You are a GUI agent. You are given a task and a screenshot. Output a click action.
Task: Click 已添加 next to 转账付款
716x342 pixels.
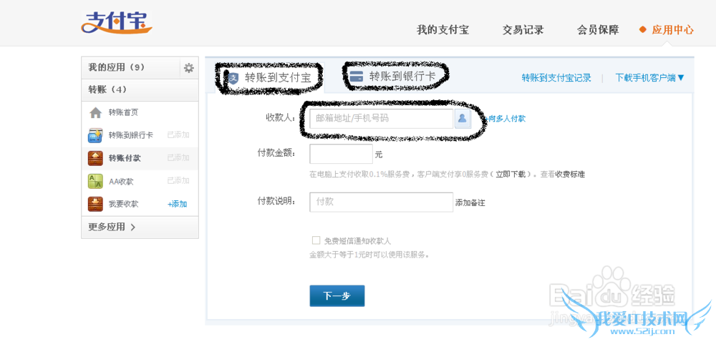point(178,158)
